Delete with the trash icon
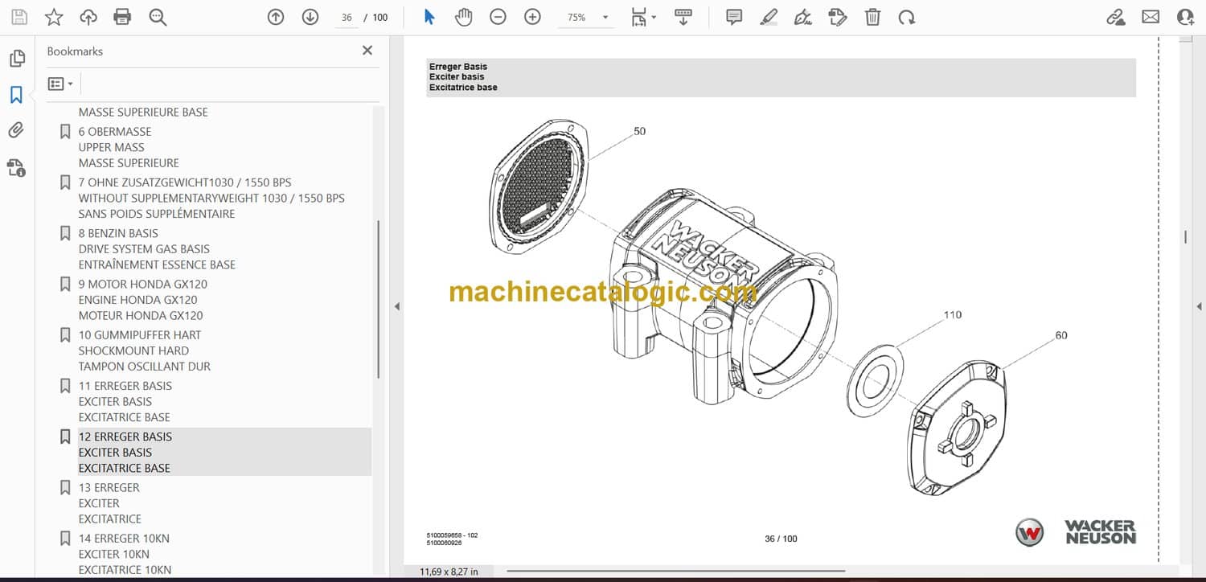The height and width of the screenshot is (582, 1206). tap(872, 17)
